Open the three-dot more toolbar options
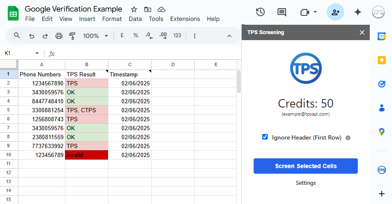 194,36
